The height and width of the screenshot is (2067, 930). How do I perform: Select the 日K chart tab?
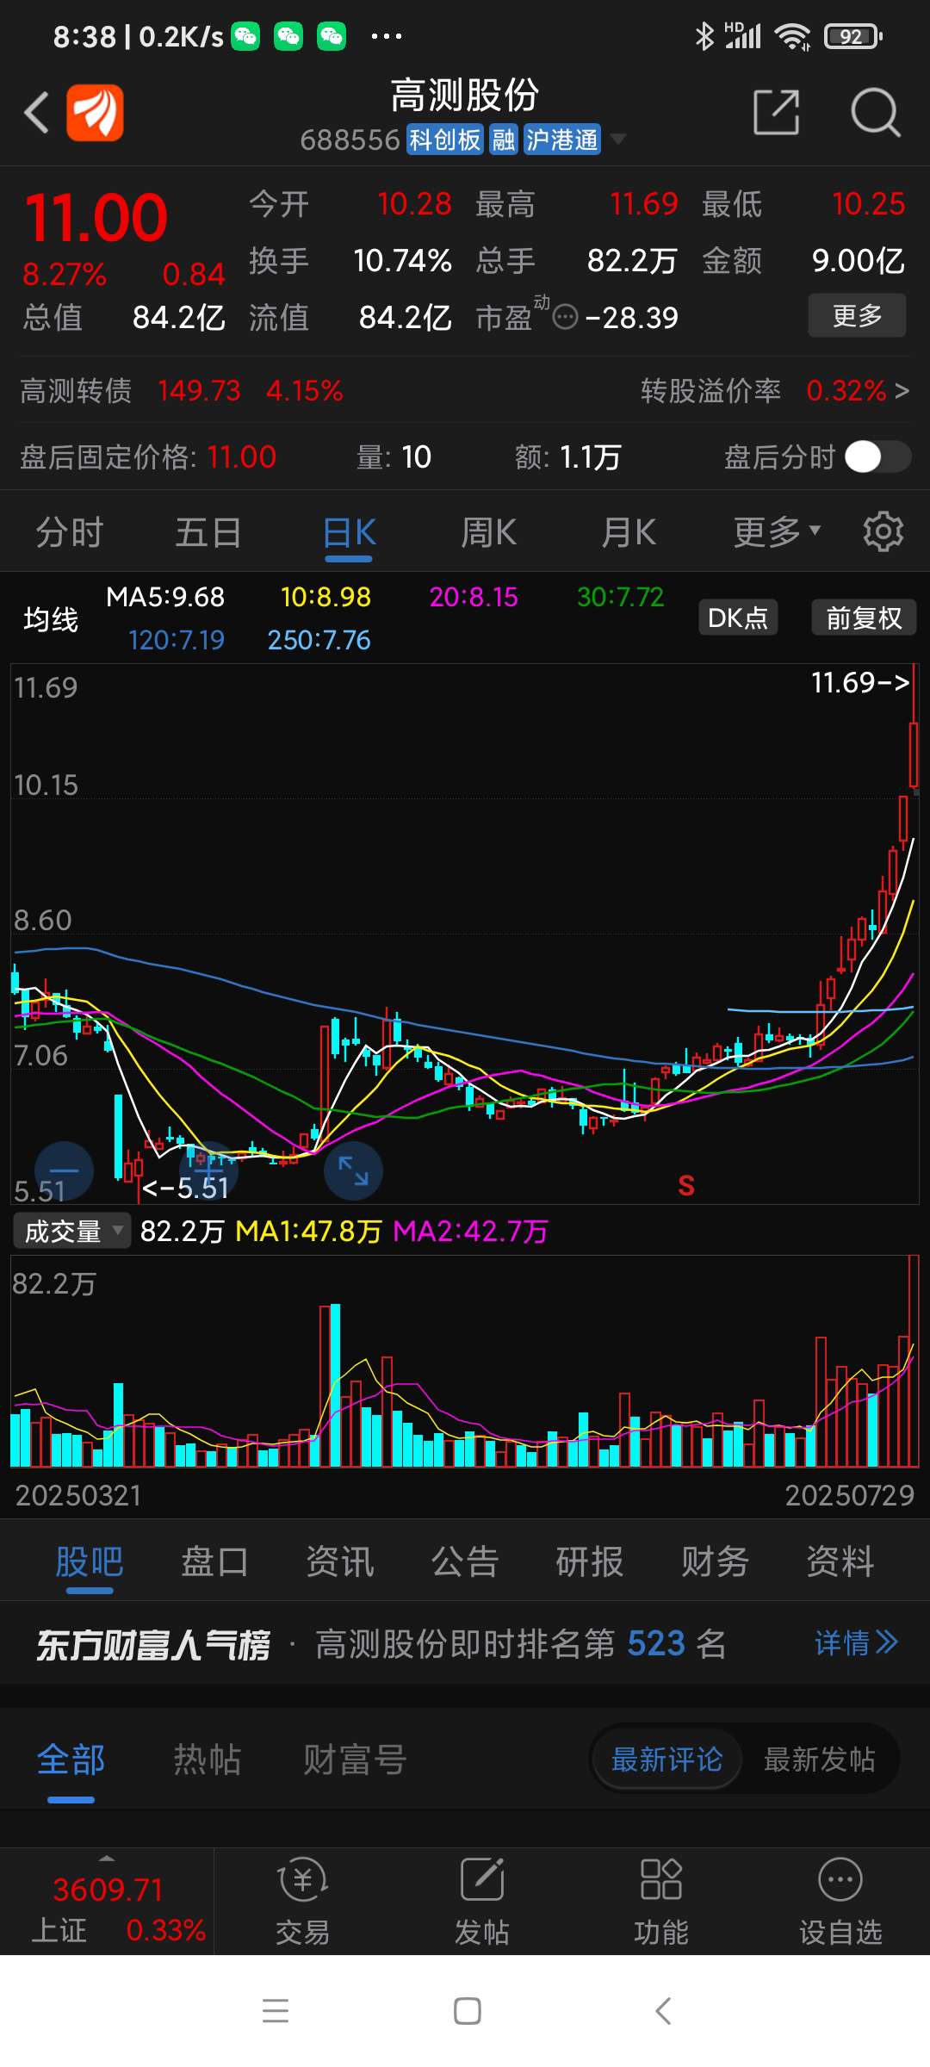[x=349, y=532]
